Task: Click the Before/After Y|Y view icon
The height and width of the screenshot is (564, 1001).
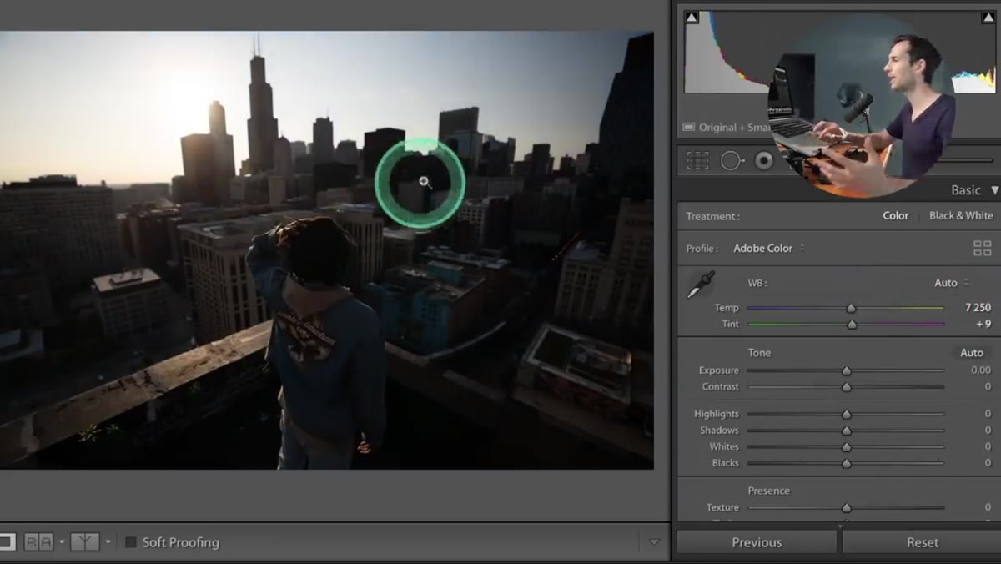Action: click(x=84, y=542)
